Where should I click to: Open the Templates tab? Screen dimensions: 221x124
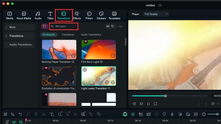pyautogui.click(x=114, y=16)
